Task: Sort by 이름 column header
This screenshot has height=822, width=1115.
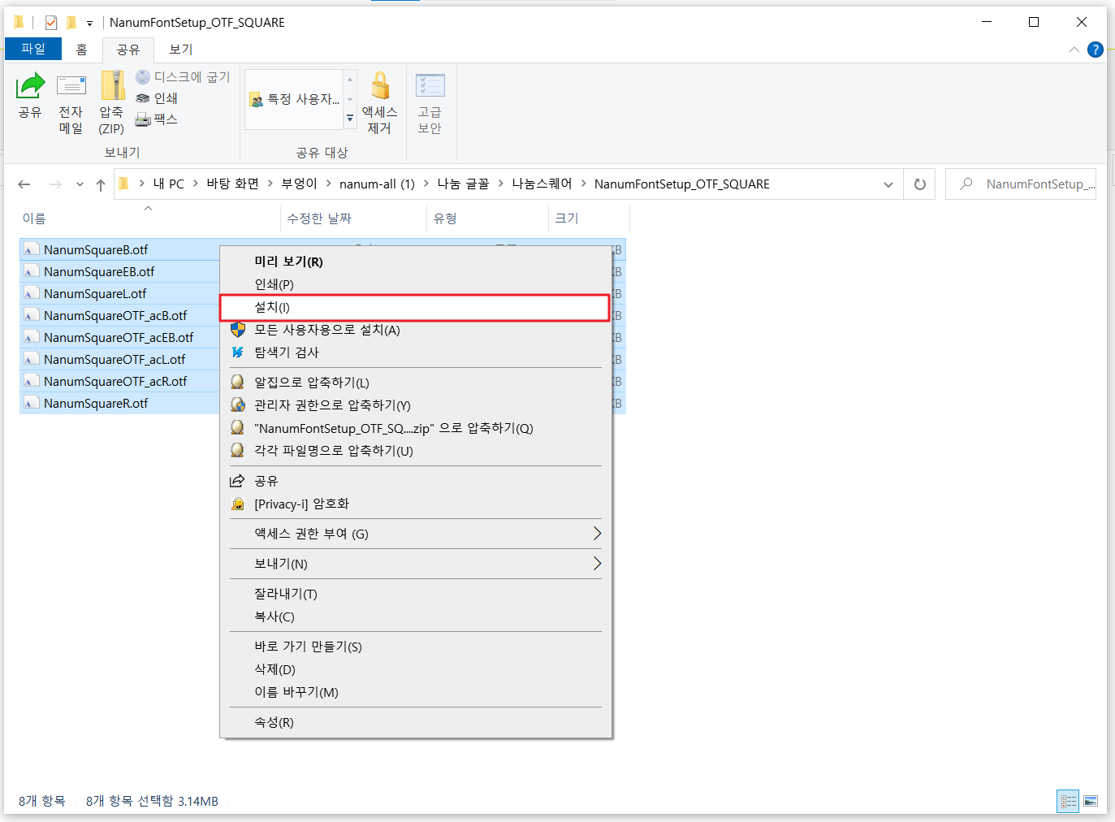Action: pyautogui.click(x=149, y=218)
